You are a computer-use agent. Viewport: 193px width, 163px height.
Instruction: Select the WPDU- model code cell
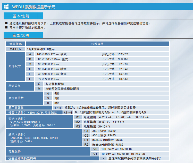click(x=15, y=49)
